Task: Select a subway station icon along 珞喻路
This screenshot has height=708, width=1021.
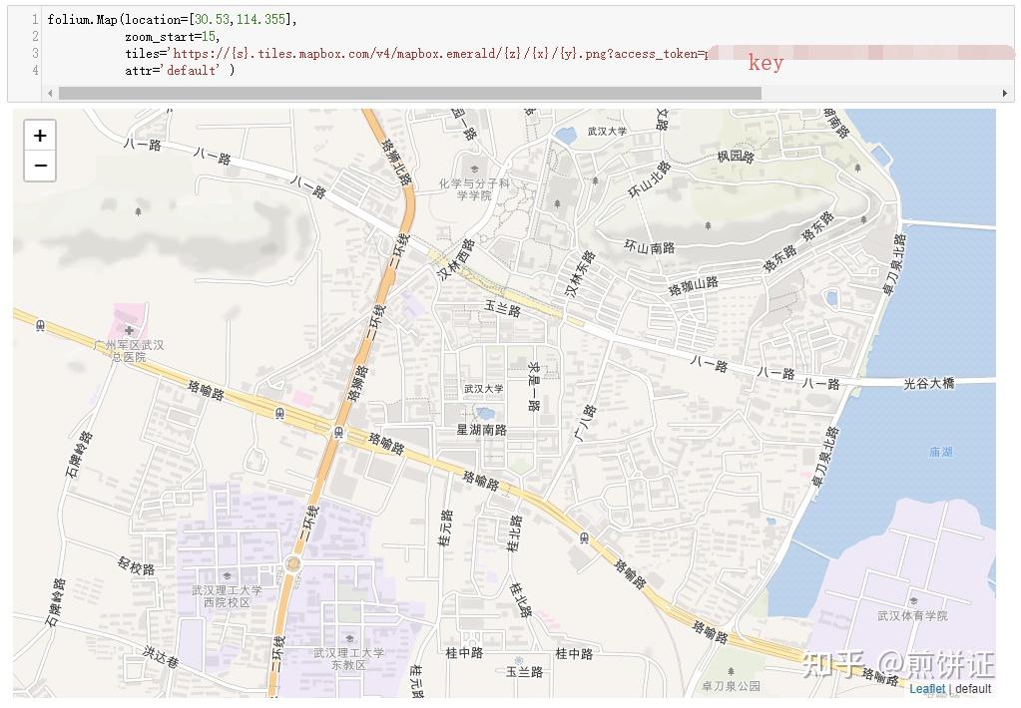Action: click(277, 411)
